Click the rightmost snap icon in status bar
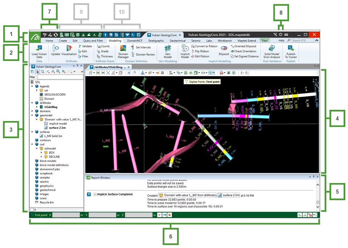 315,215
